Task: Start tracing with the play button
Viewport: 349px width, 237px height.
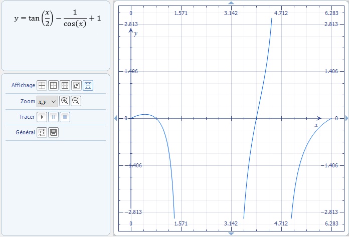Action: (42, 117)
